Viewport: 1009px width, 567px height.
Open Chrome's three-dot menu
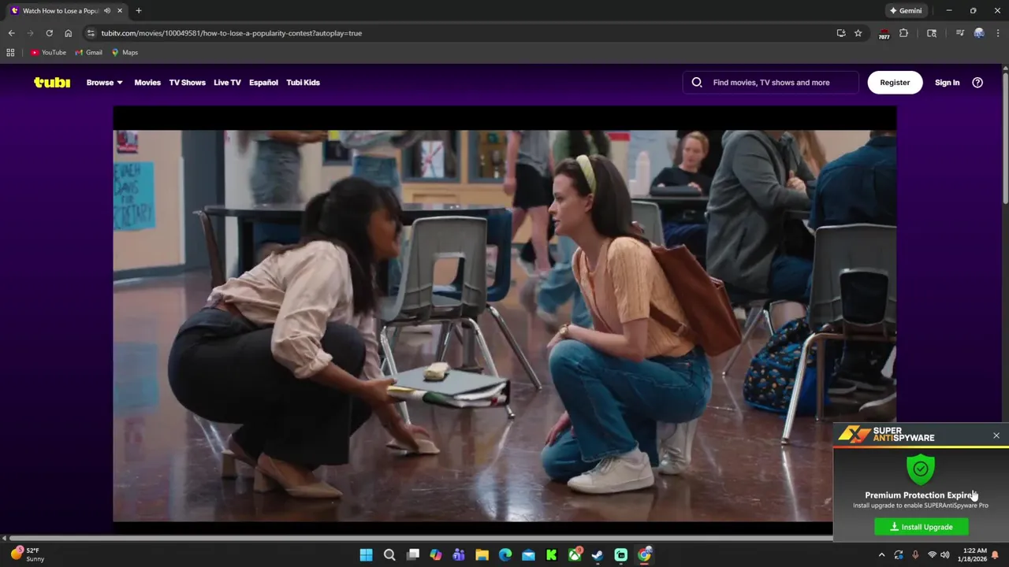(x=996, y=33)
